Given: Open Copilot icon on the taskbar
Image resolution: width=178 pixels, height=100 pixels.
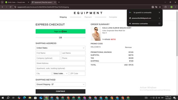Looking at the screenshot, I should coord(19,98).
